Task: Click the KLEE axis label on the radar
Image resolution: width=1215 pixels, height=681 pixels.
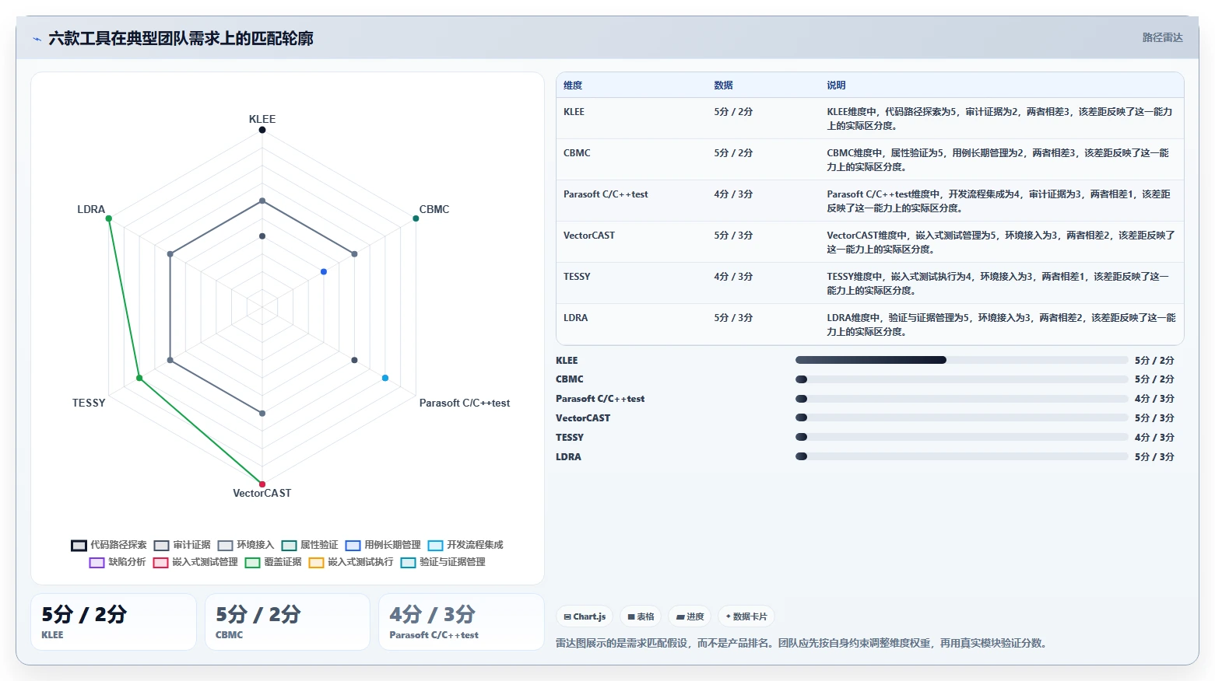Action: point(262,119)
